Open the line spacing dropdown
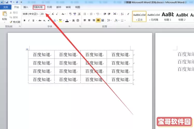The image size is (194, 129). [x=109, y=20]
